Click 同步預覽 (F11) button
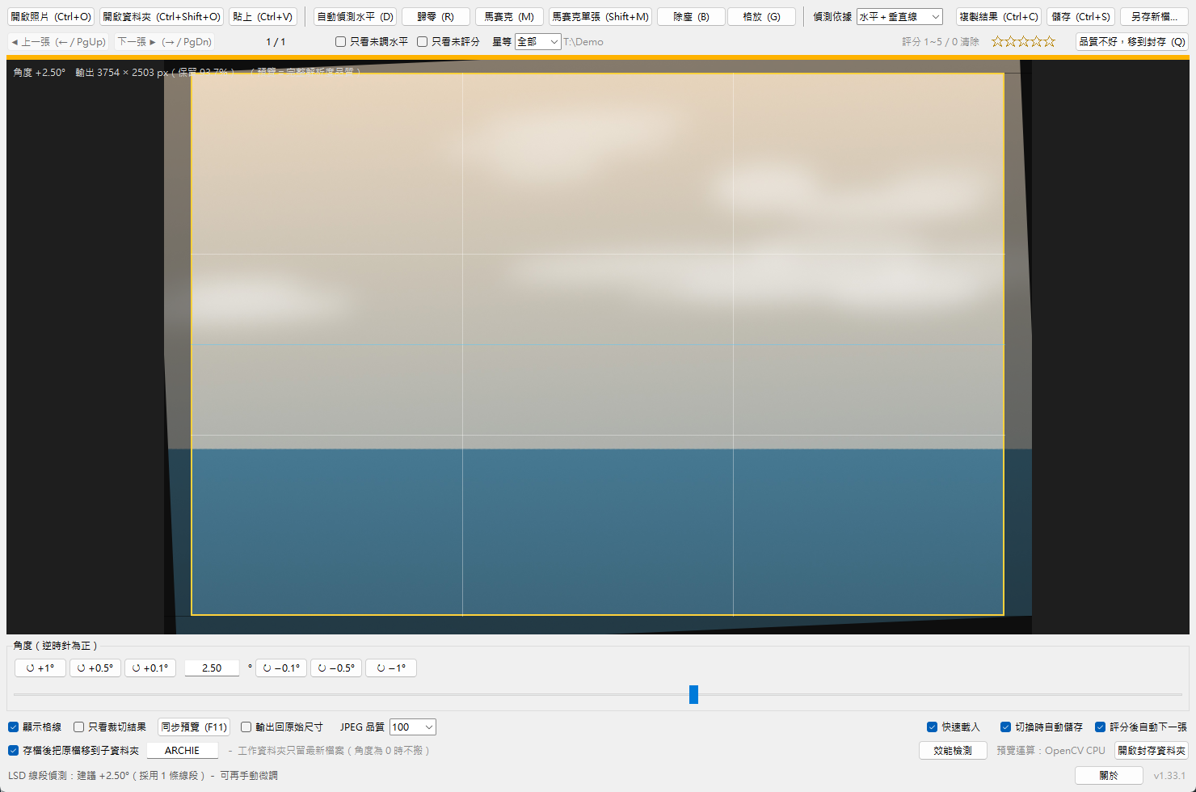Screen dimensions: 1196x792 [194, 727]
